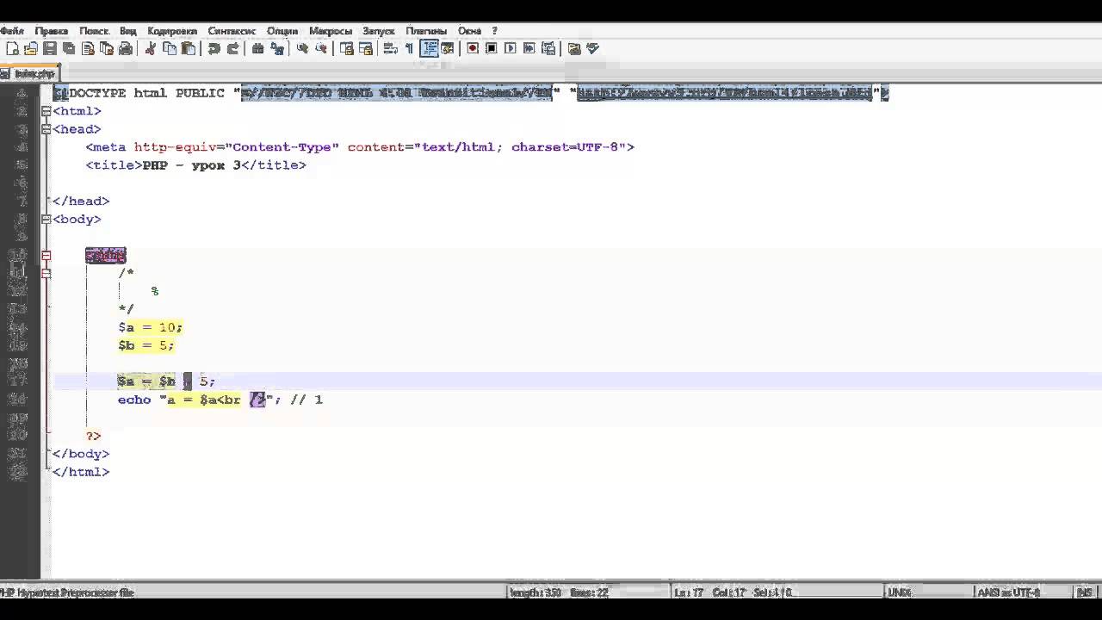Close all documents toolbar icon

pos(107,49)
